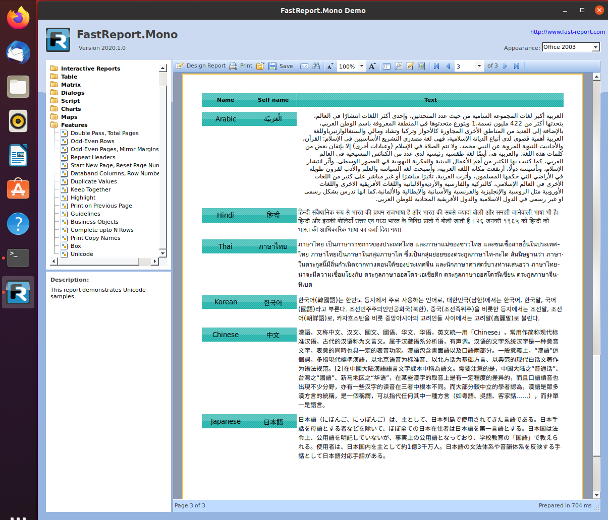Open Rhythmbox from the dock

(18, 121)
